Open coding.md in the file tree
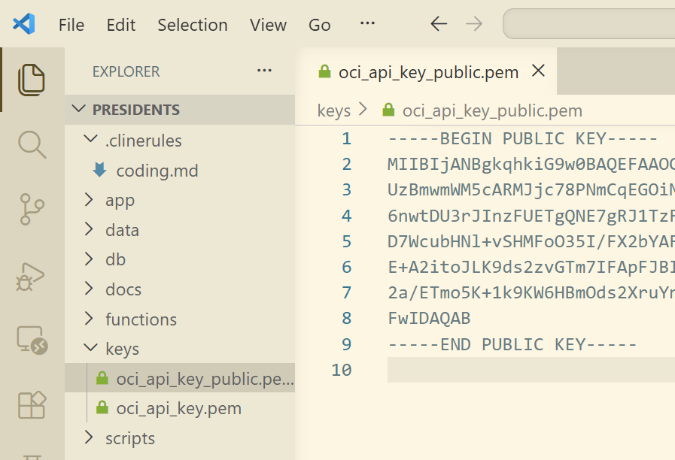The image size is (675, 460). point(157,171)
